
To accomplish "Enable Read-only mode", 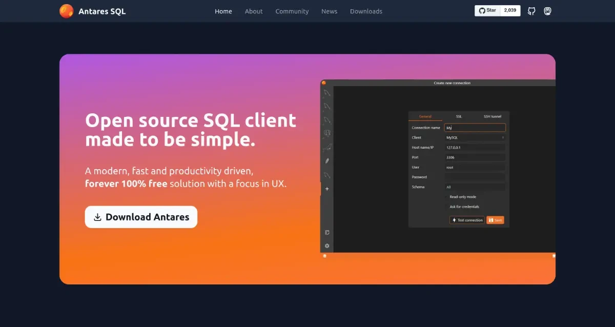I will 446,196.
